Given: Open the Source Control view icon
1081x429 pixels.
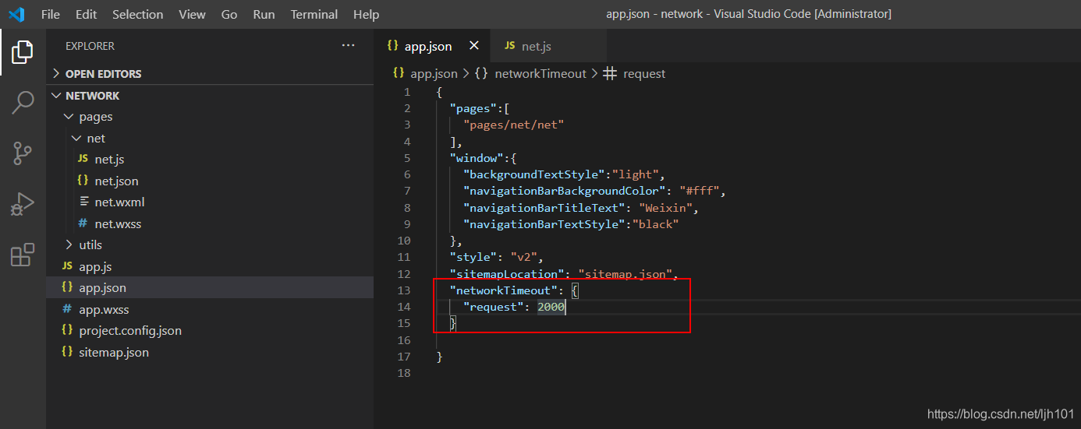Looking at the screenshot, I should coord(23,153).
